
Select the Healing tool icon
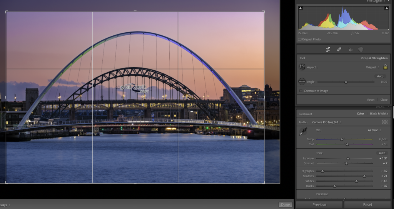[339, 50]
